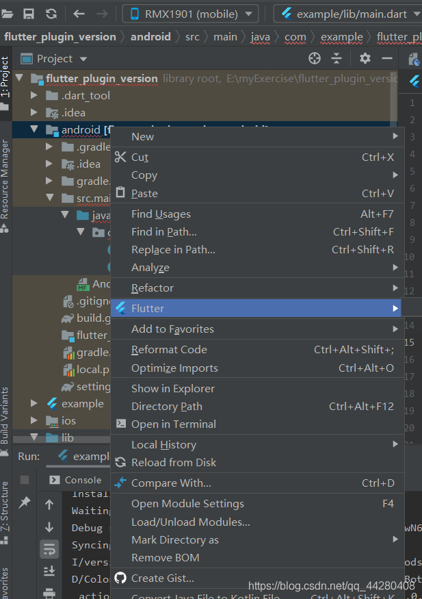The height and width of the screenshot is (599, 422).
Task: Click the Collapse All icon in Project panel
Action: tap(337, 58)
